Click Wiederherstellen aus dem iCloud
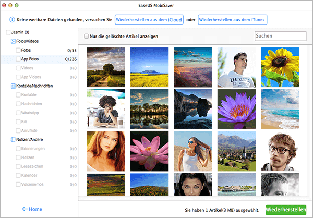This screenshot has height=218, width=313. pyautogui.click(x=149, y=20)
